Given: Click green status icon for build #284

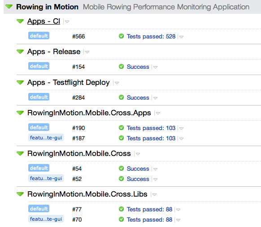Looking at the screenshot, I should coord(121,97).
